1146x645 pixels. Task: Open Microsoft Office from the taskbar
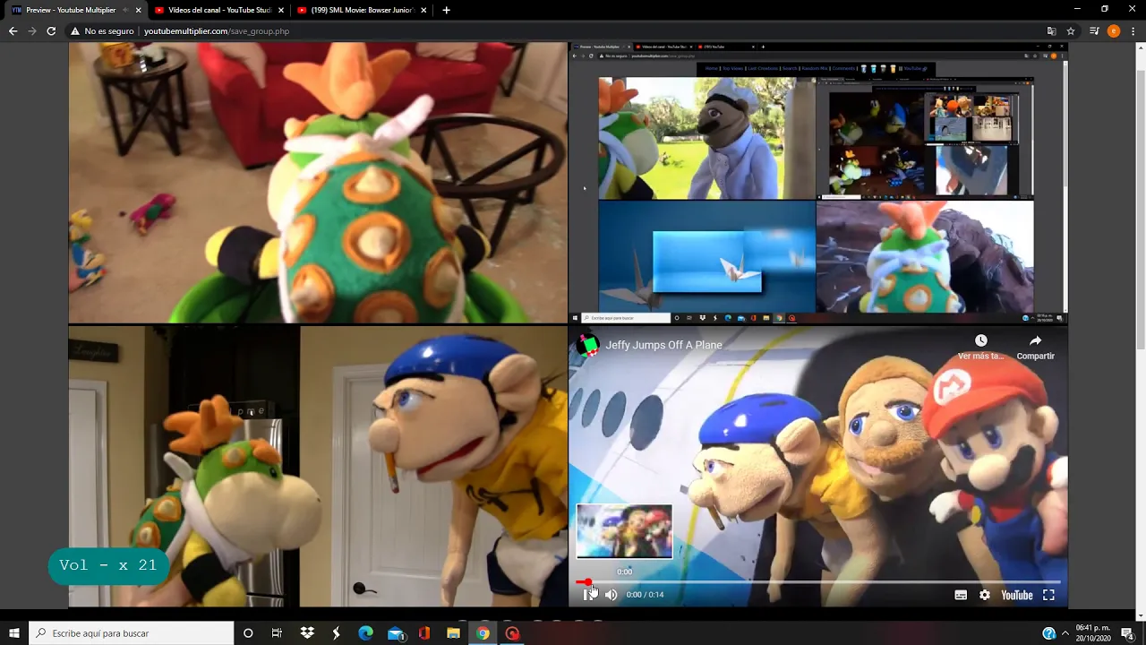[x=424, y=633]
